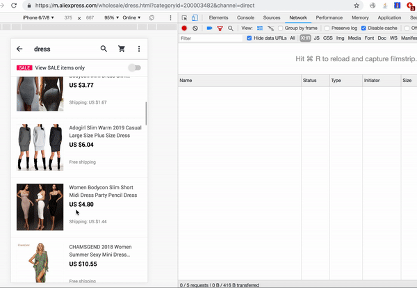Toggle View SALE items only switch
This screenshot has height=288, width=417.
(135, 67)
